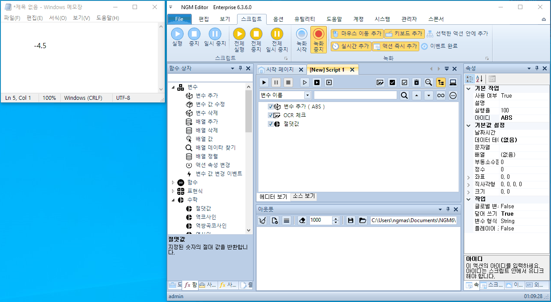Click the script filter text field
Image resolution: width=551 pixels, height=302 pixels.
[x=355, y=95]
